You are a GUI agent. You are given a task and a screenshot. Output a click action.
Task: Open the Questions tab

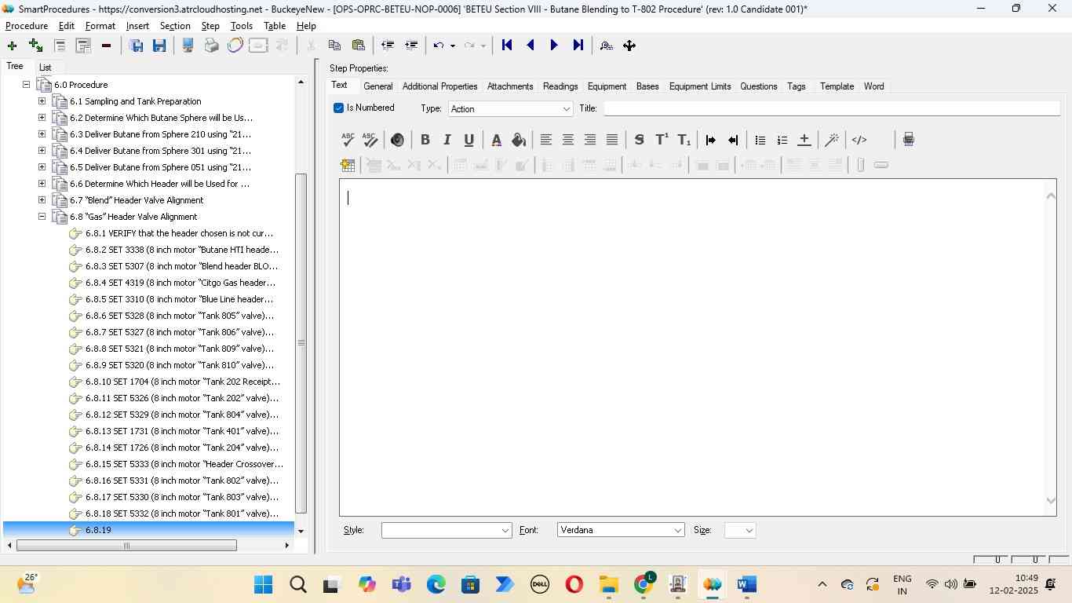(759, 86)
